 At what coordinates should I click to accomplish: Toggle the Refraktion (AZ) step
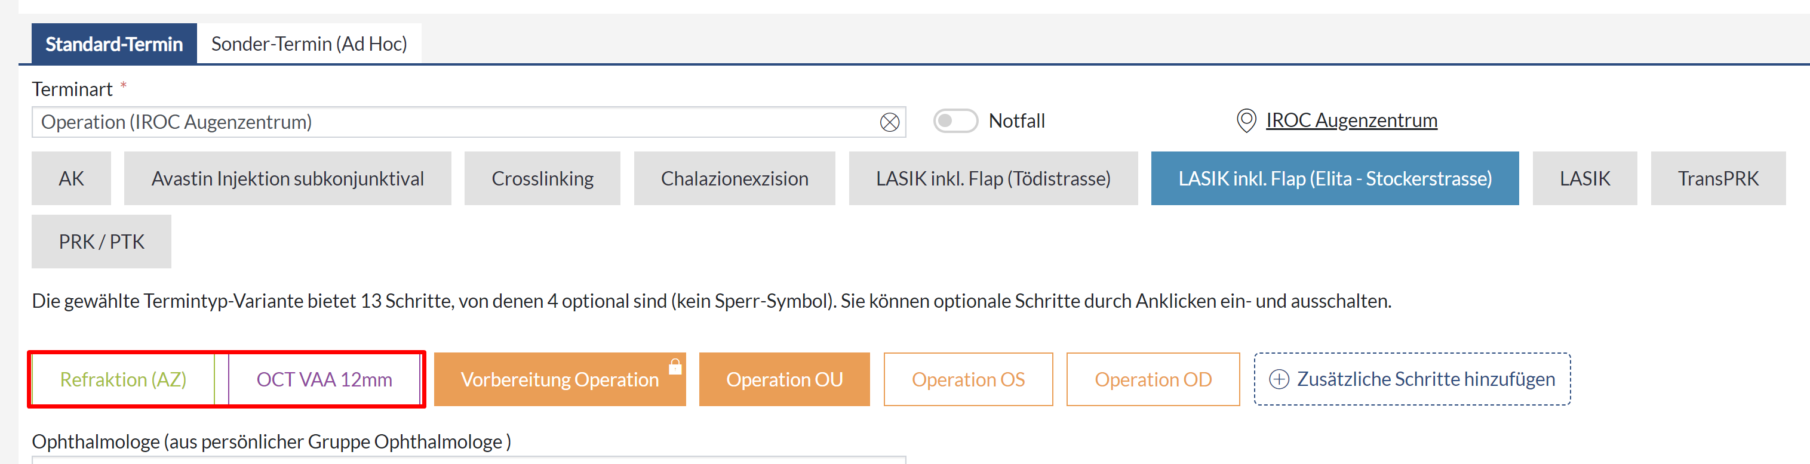coord(123,379)
